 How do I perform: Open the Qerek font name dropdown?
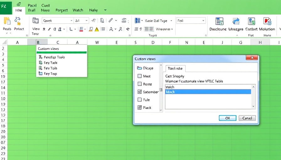pyautogui.click(x=71, y=21)
